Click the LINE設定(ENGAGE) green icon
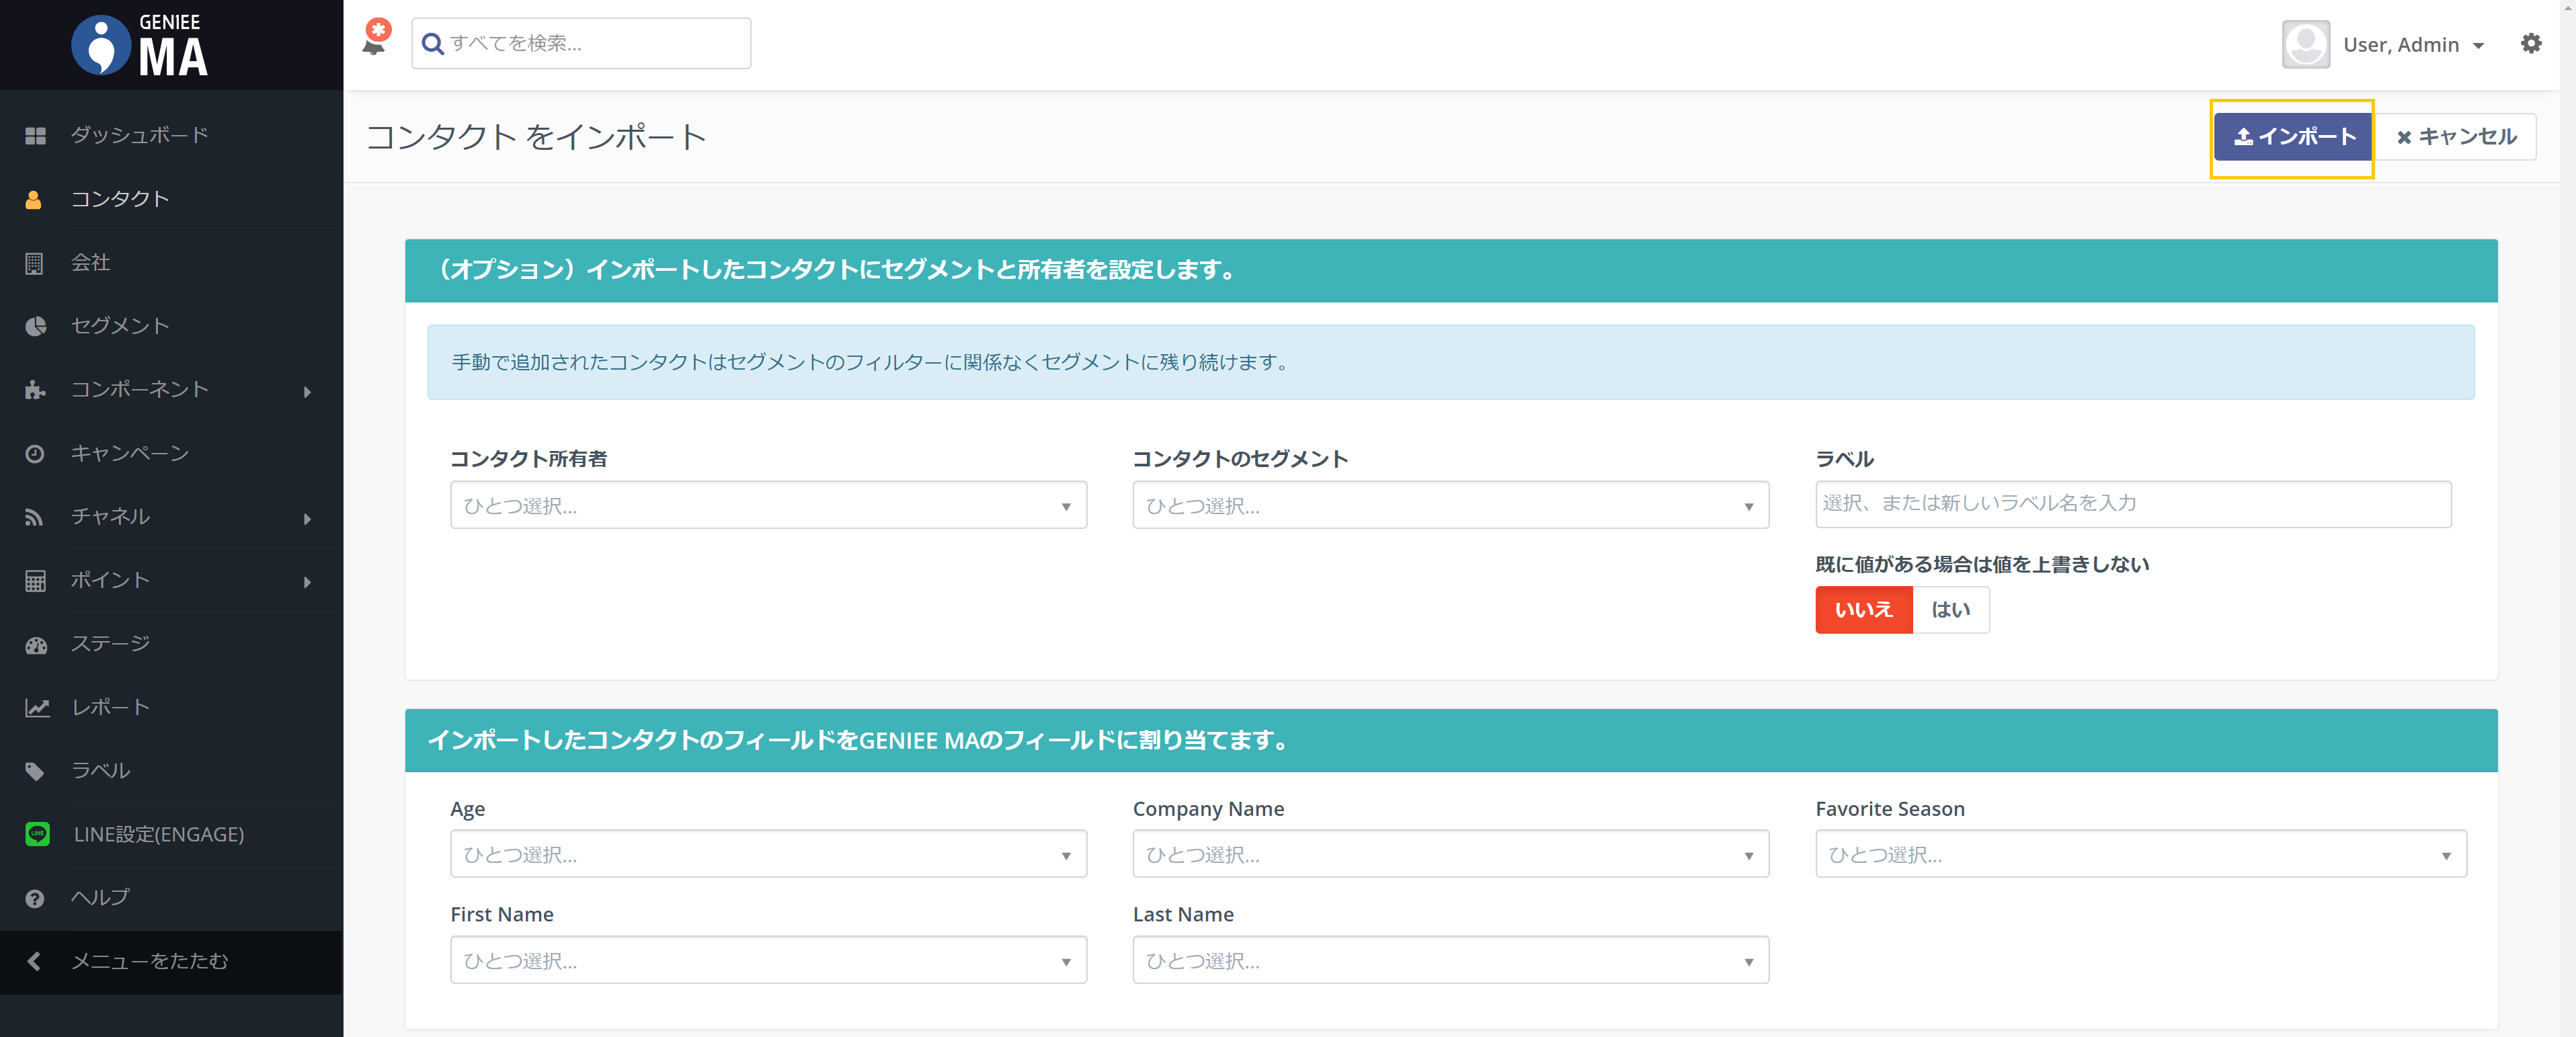 click(37, 834)
